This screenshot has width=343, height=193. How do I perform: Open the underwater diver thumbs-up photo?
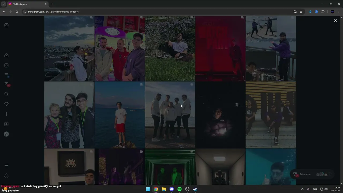click(271, 167)
